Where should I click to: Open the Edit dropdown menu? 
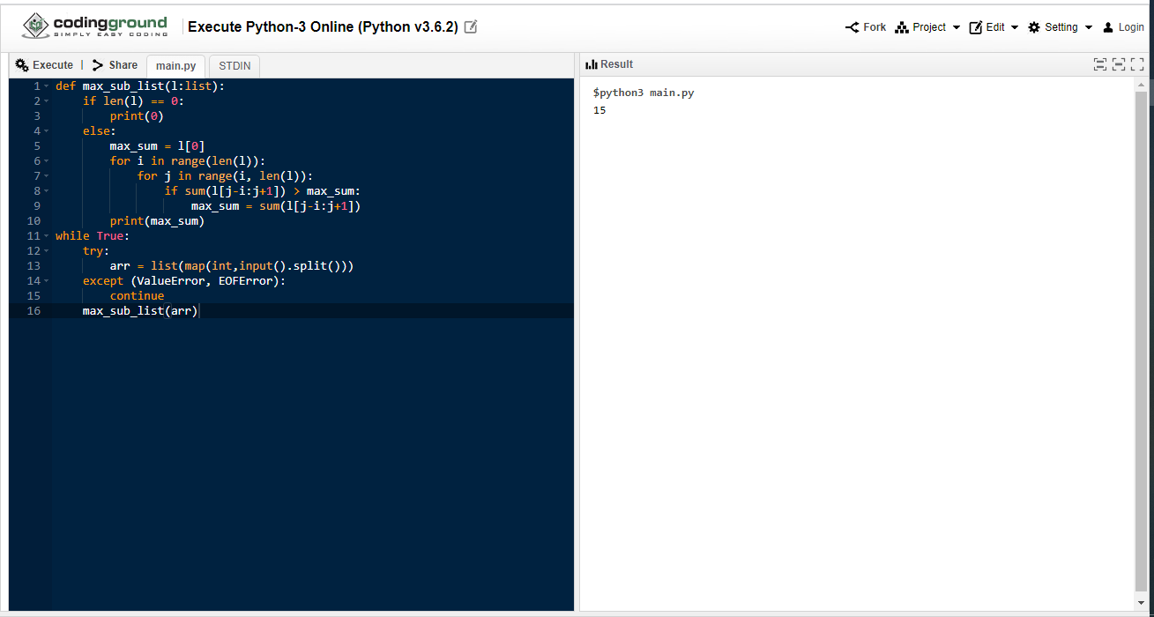point(994,27)
